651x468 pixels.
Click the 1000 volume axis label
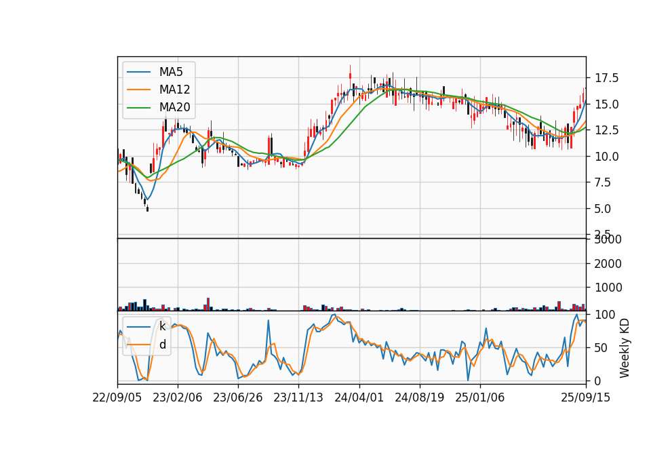point(608,288)
